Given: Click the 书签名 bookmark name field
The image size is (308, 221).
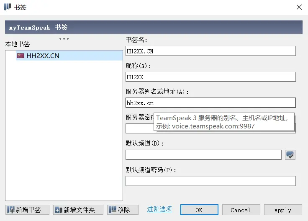Looking at the screenshot, I should (x=210, y=51).
